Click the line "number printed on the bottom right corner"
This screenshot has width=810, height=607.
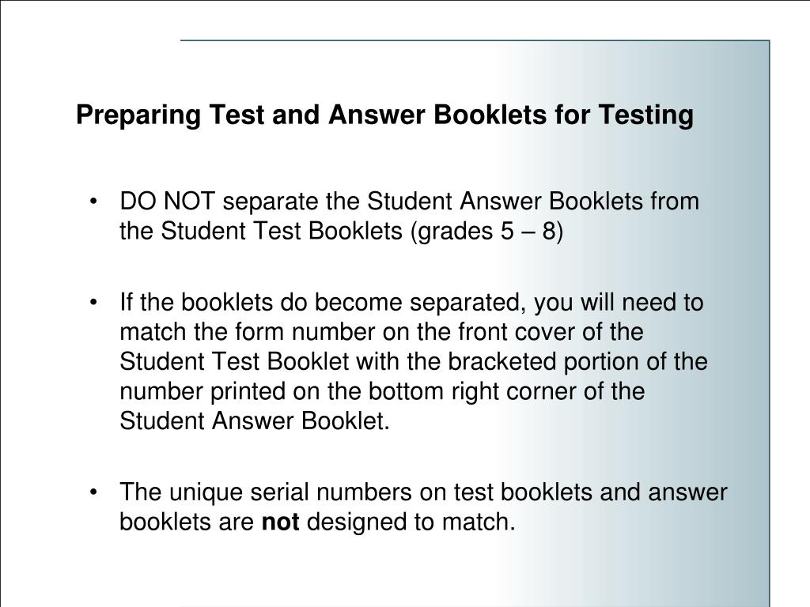pos(382,391)
